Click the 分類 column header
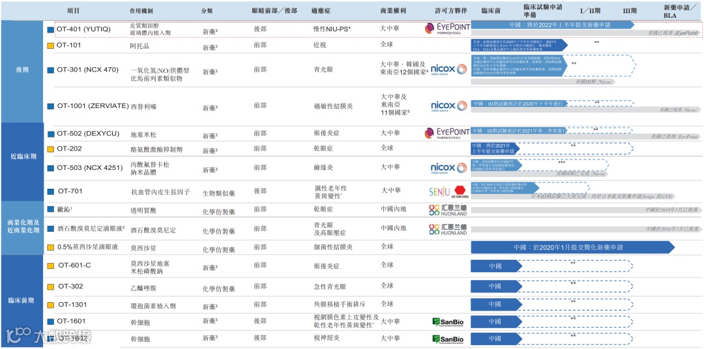This screenshot has width=704, height=349. (x=207, y=10)
